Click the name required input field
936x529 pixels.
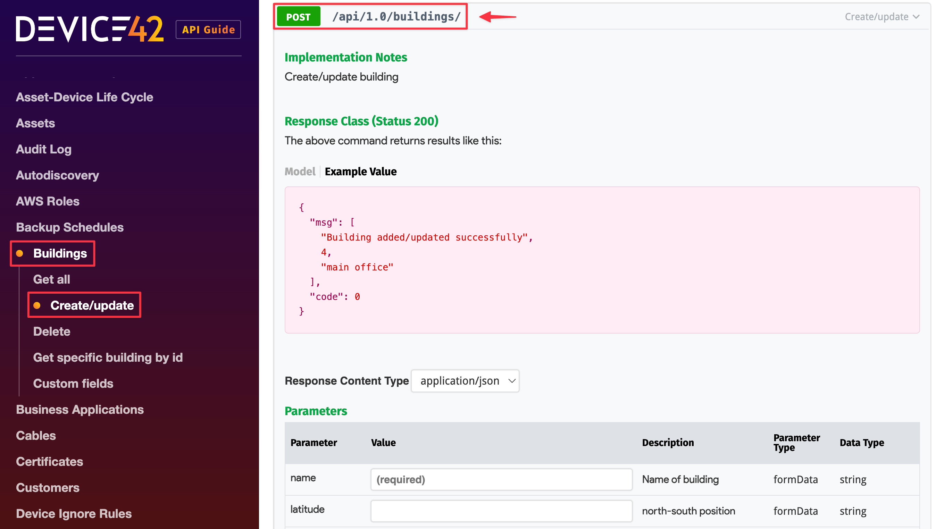pyautogui.click(x=501, y=480)
